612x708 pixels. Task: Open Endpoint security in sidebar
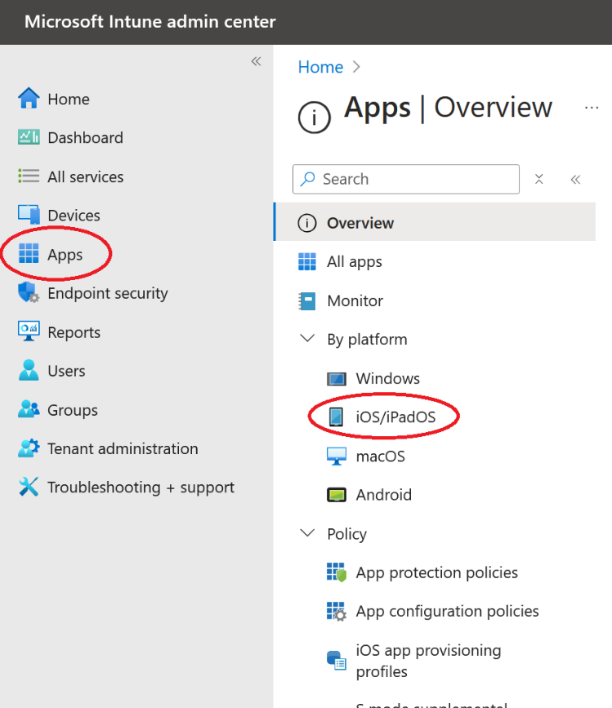click(x=108, y=293)
